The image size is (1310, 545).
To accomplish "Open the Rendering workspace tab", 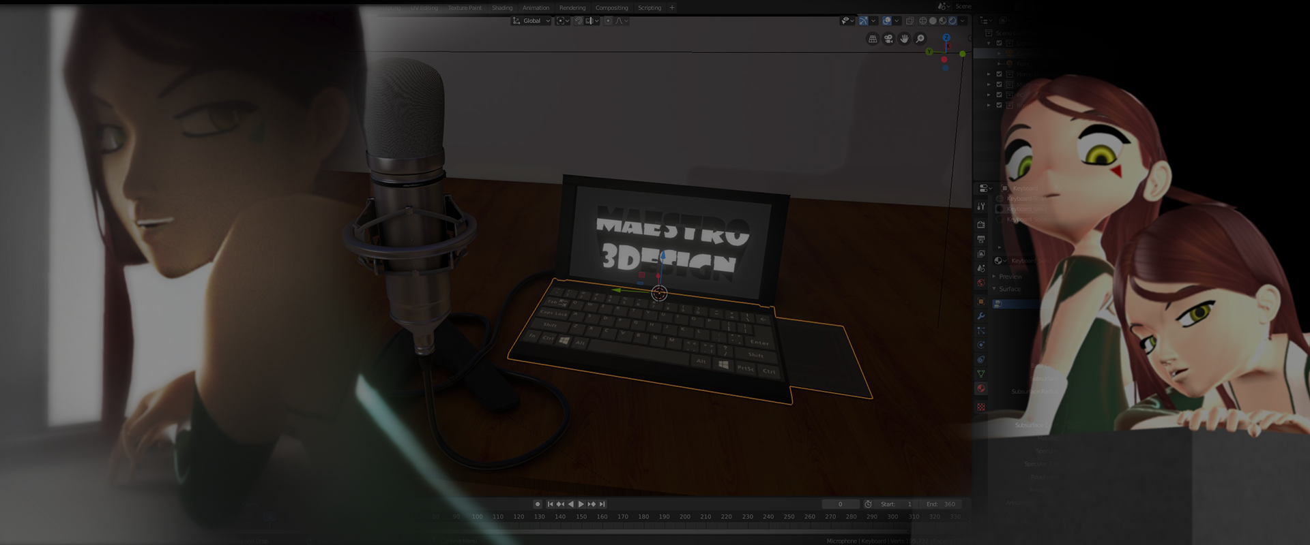I will (572, 8).
